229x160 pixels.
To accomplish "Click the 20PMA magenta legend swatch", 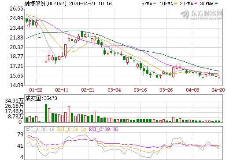I will [x=196, y=3].
